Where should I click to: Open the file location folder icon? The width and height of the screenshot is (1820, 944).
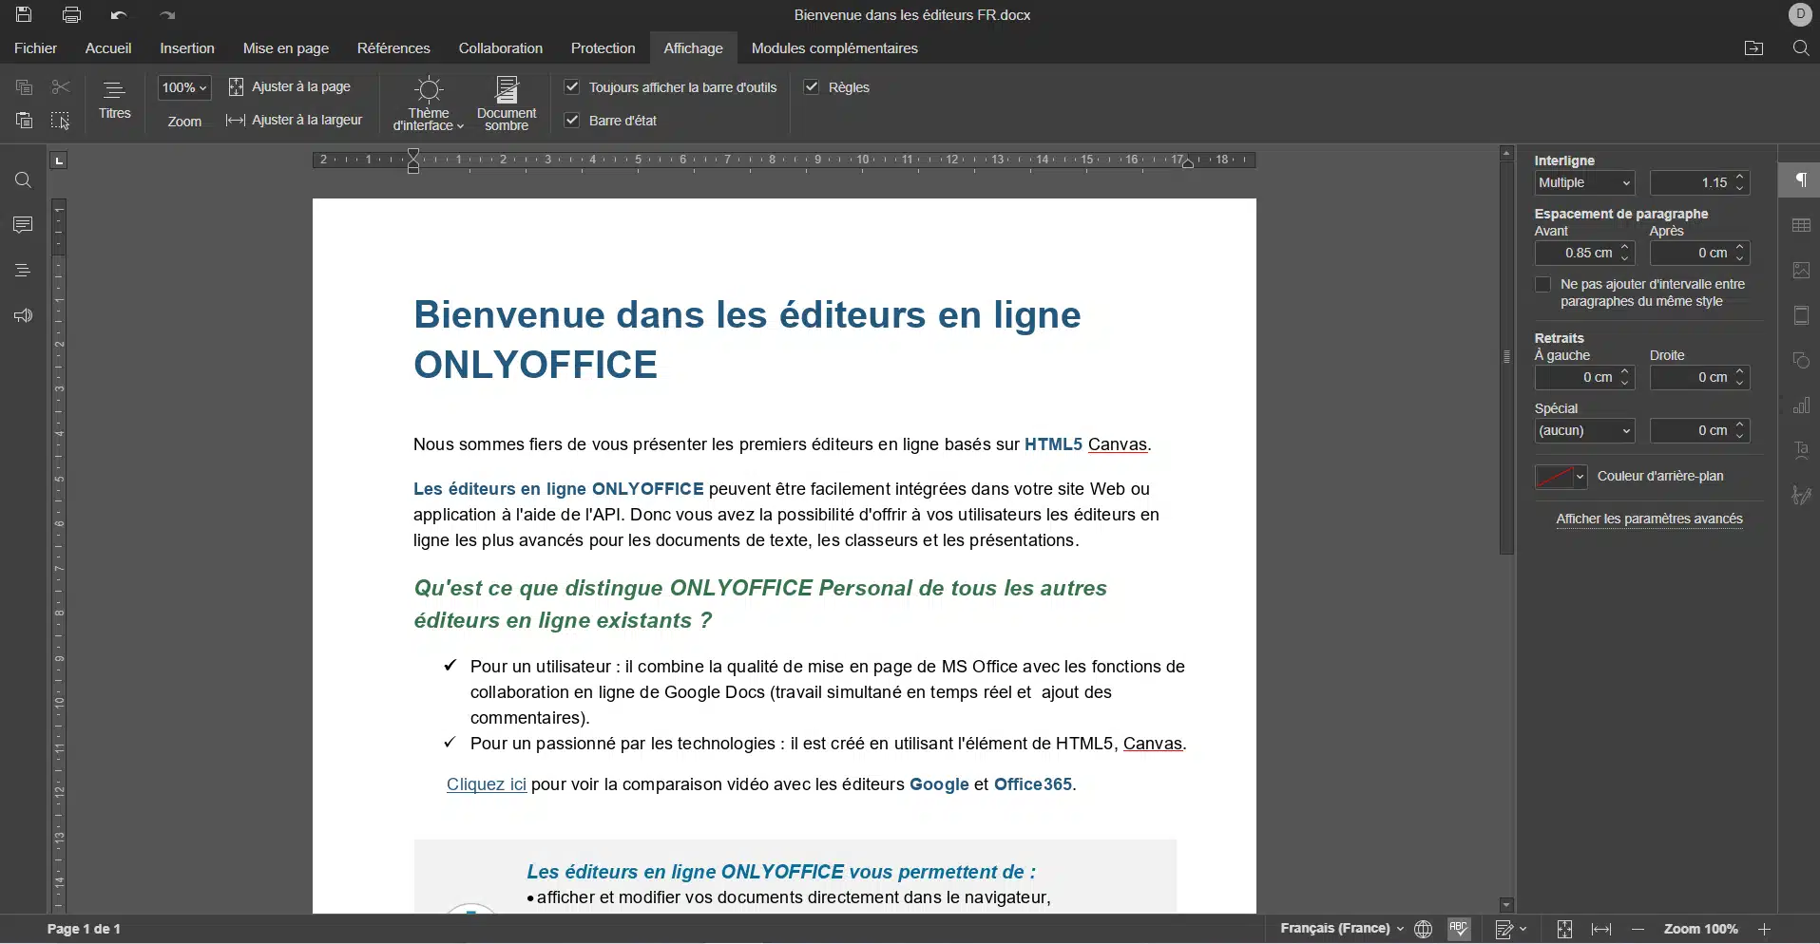pyautogui.click(x=1754, y=48)
